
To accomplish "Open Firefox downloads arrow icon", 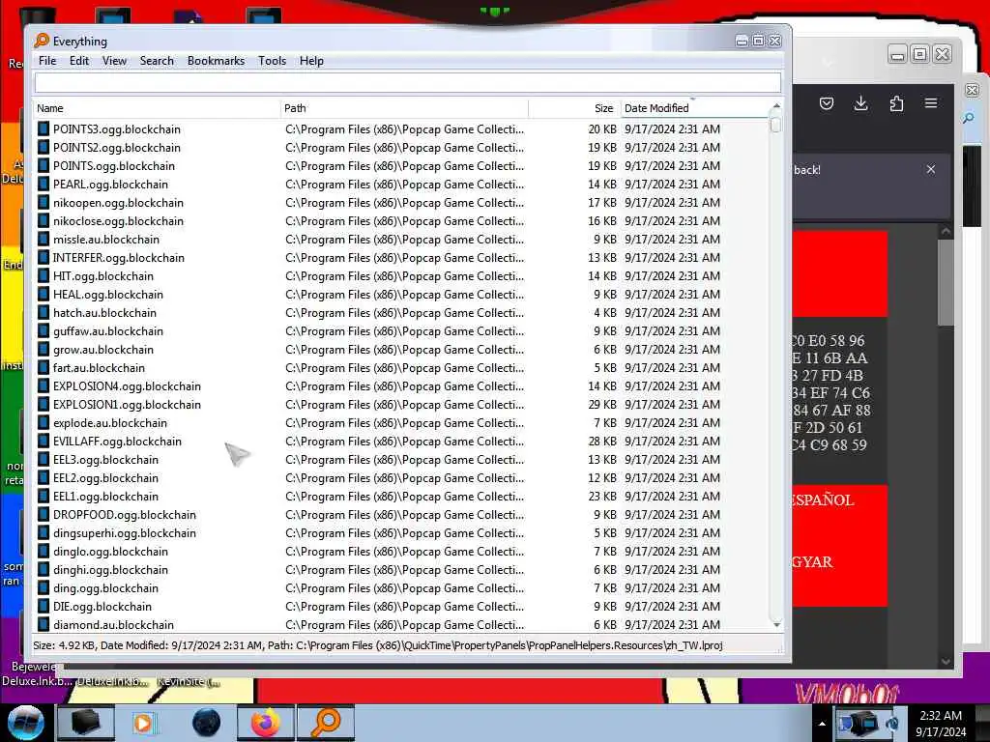I will coord(860,103).
